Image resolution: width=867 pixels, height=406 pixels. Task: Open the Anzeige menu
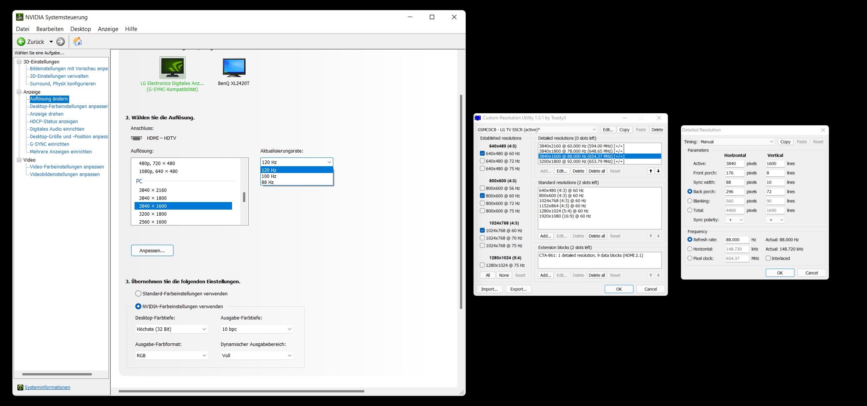pos(108,29)
